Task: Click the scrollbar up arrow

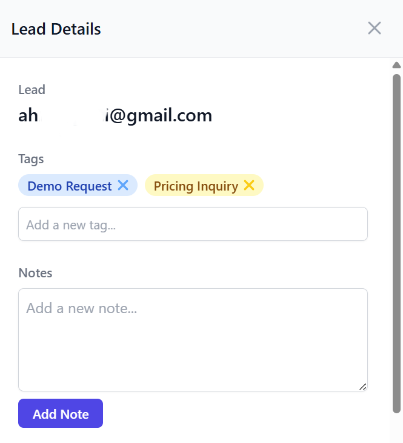Action: click(397, 65)
